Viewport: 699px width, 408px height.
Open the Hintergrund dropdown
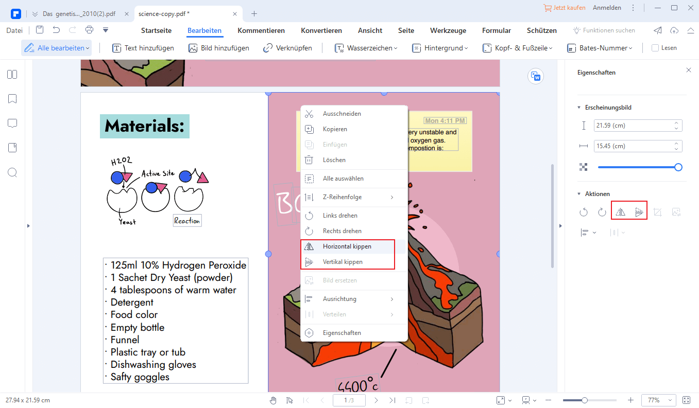[439, 48]
